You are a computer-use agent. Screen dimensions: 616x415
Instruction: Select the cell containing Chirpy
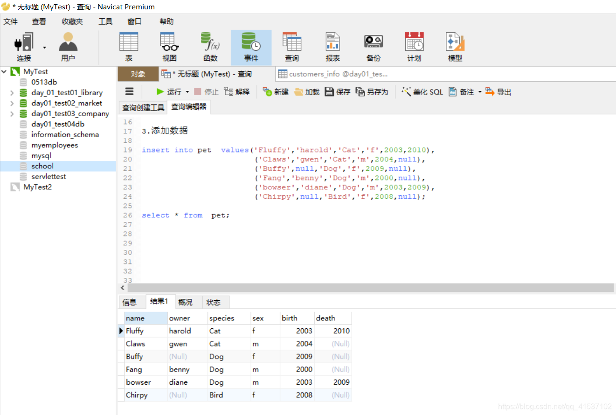click(x=146, y=395)
